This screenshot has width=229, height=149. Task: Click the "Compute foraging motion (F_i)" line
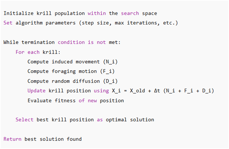coord(72,71)
